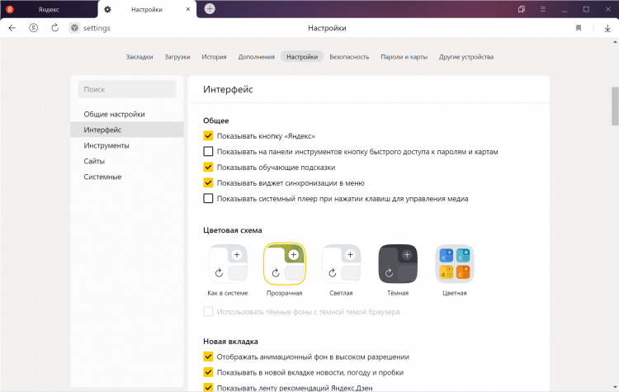Open Дополнения section

point(256,57)
